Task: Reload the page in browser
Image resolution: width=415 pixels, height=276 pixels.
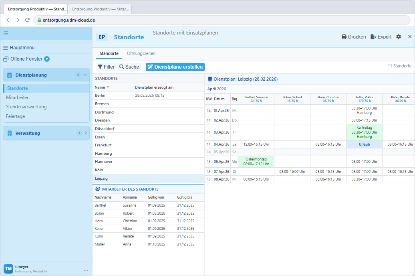Action: pos(27,20)
